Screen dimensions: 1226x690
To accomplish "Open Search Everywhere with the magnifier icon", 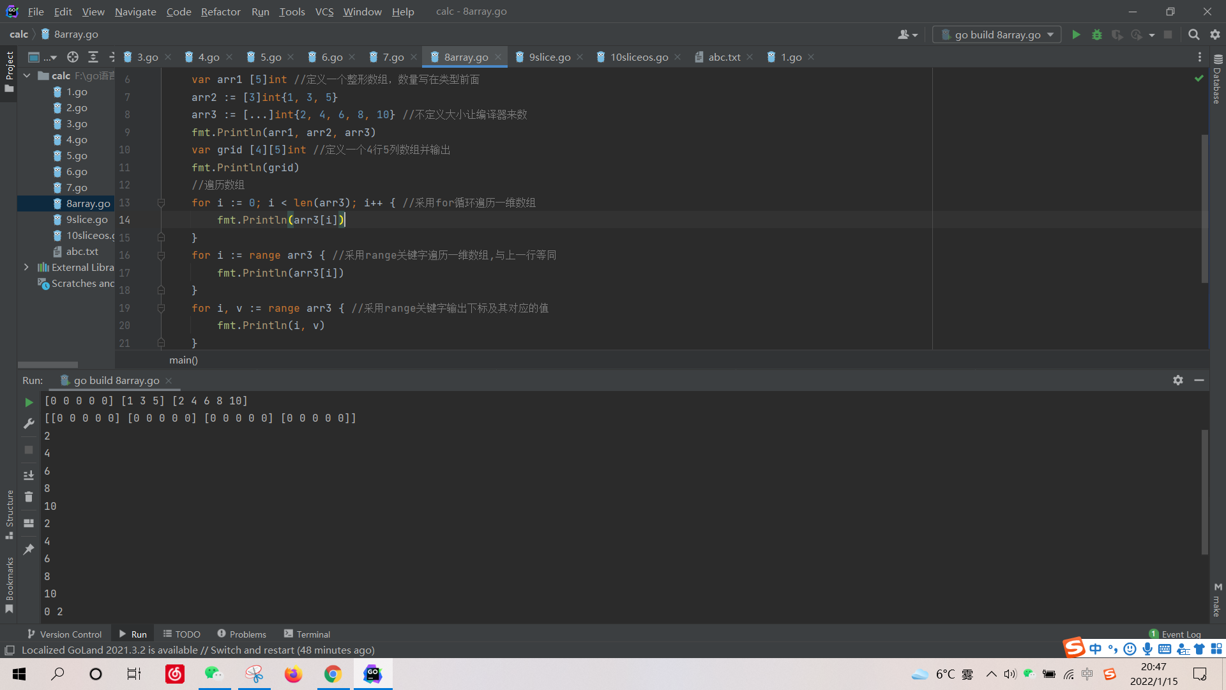I will pyautogui.click(x=1193, y=34).
